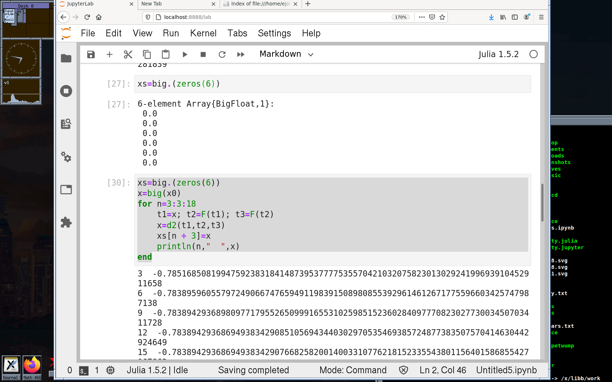The width and height of the screenshot is (612, 382).
Task: Click the Julia 1.5.2 kernel name button
Action: pyautogui.click(x=498, y=54)
